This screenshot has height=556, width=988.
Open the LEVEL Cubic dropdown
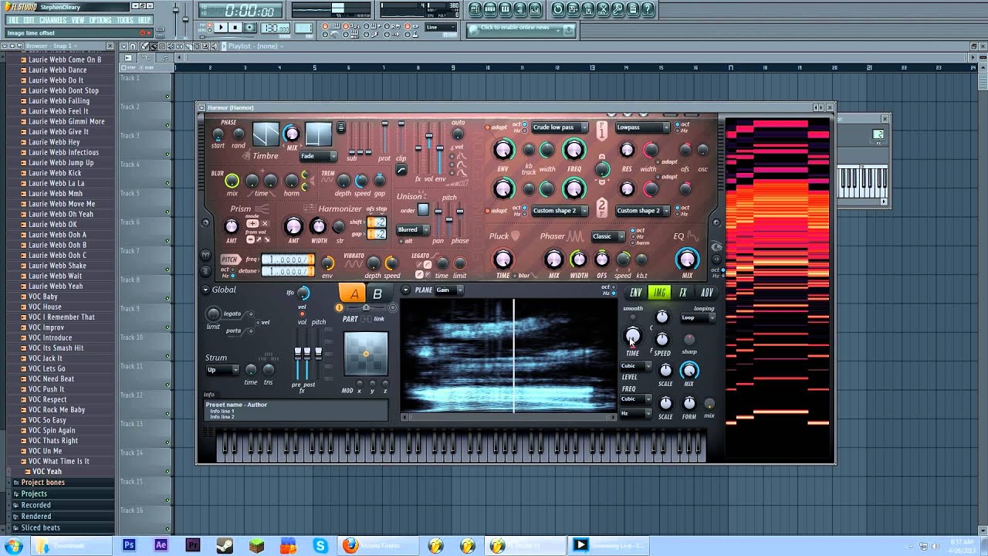637,366
